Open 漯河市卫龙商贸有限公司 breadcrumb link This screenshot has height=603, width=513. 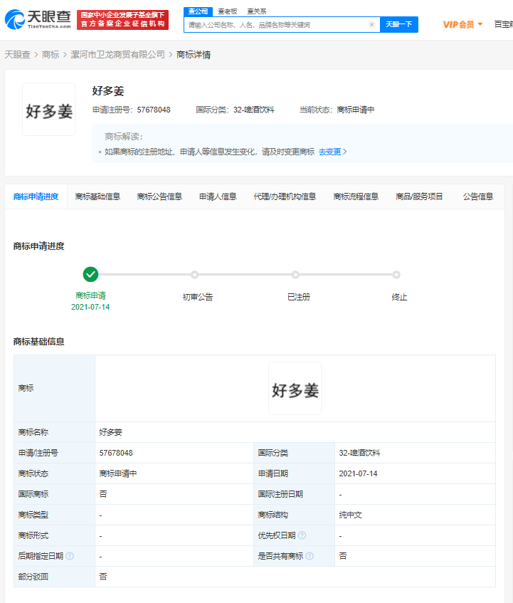coord(117,55)
